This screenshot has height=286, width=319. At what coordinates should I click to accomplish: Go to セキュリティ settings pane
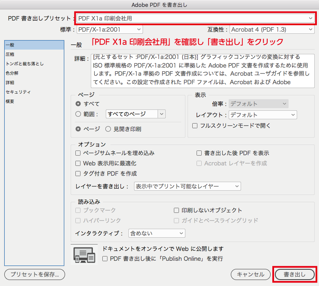34,92
